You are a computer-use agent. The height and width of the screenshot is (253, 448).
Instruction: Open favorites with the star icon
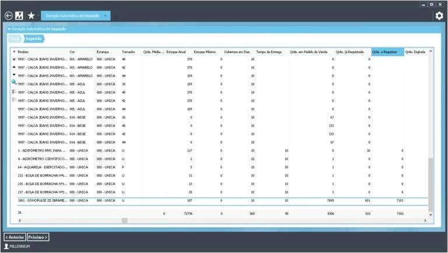(31, 16)
